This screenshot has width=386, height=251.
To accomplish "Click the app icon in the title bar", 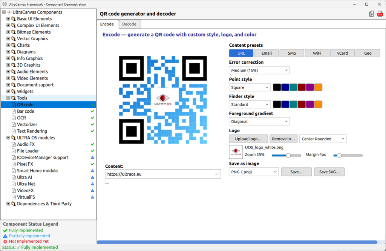I will [x=5, y=4].
